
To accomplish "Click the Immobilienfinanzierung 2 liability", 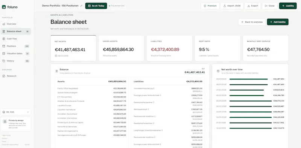I will point(168,90).
